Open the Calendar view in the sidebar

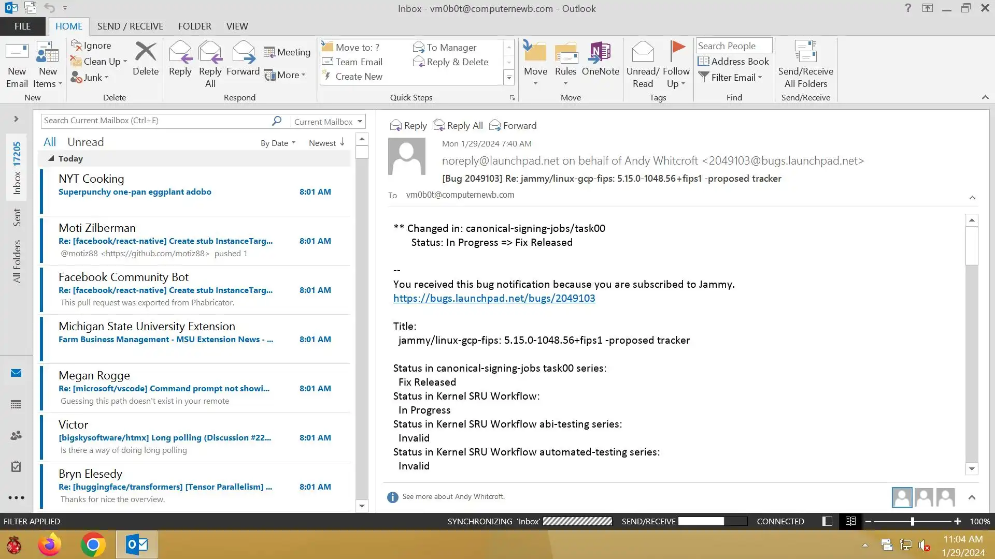tap(16, 404)
